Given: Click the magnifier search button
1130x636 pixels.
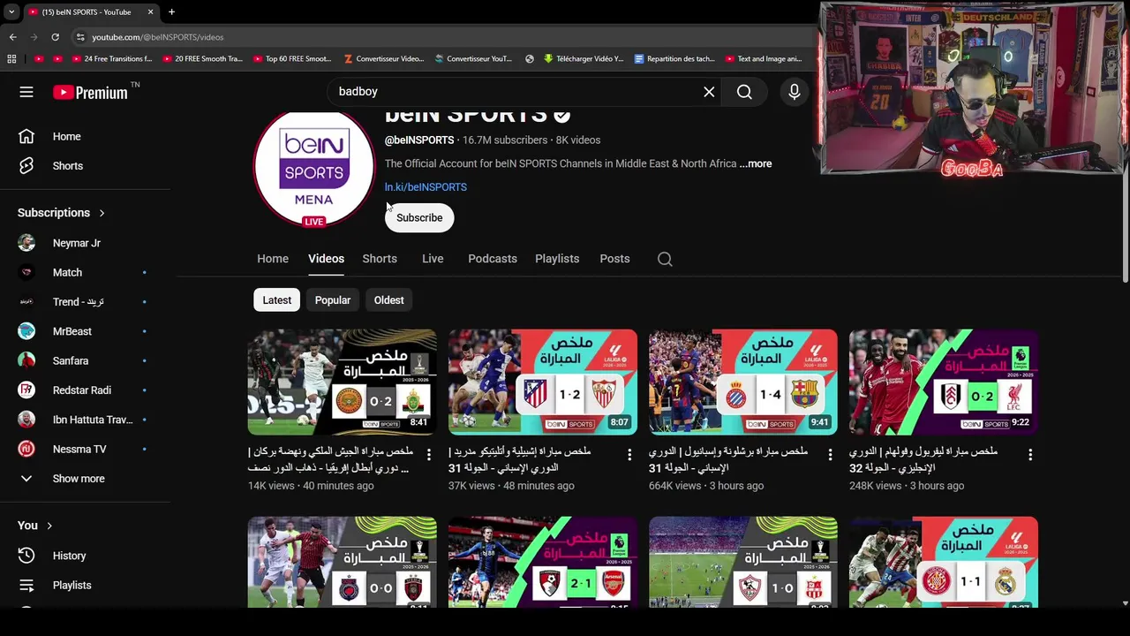Looking at the screenshot, I should coord(744,92).
